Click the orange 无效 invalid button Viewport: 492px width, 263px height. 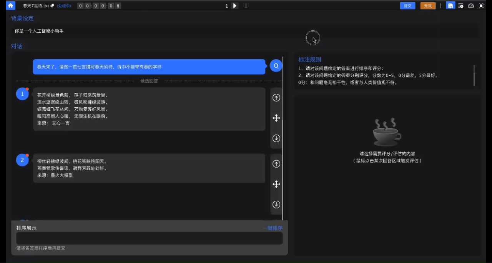428,6
